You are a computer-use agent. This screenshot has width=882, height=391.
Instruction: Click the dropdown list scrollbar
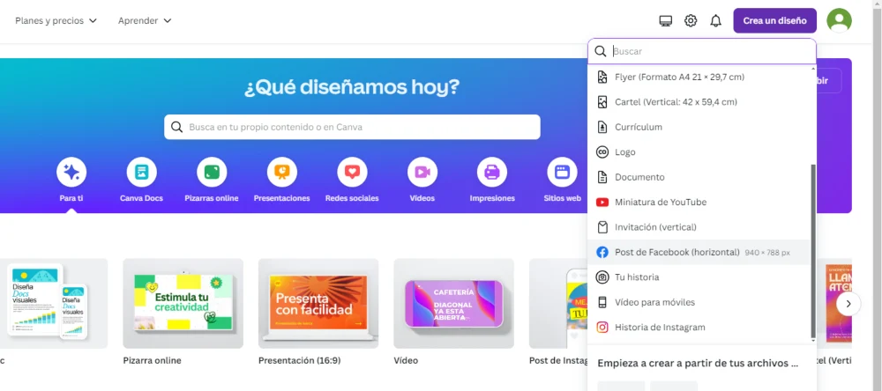tap(813, 251)
